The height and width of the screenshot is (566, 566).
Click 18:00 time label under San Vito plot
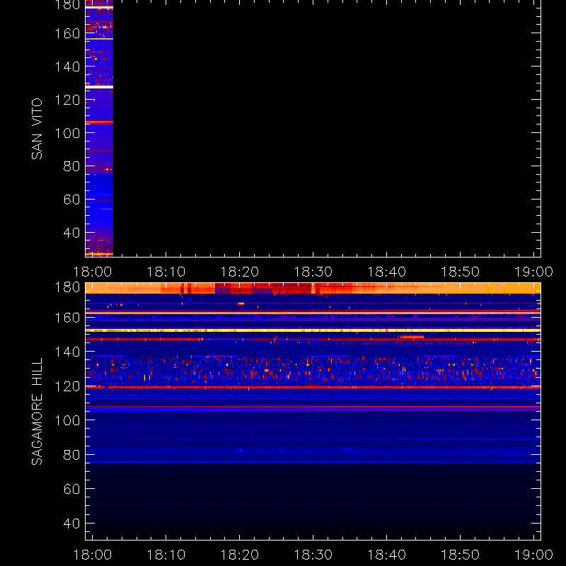pos(93,272)
